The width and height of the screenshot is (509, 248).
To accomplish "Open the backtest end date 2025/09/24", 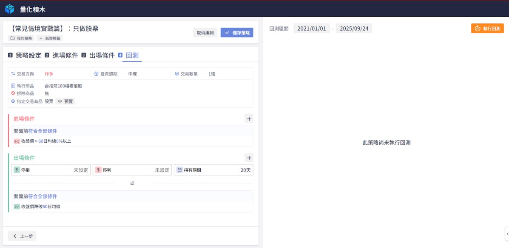I will [354, 28].
